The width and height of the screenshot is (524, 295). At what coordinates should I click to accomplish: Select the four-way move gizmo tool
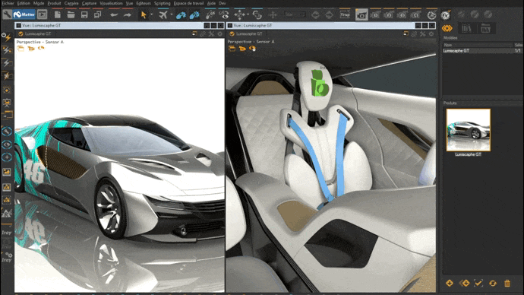[240, 14]
